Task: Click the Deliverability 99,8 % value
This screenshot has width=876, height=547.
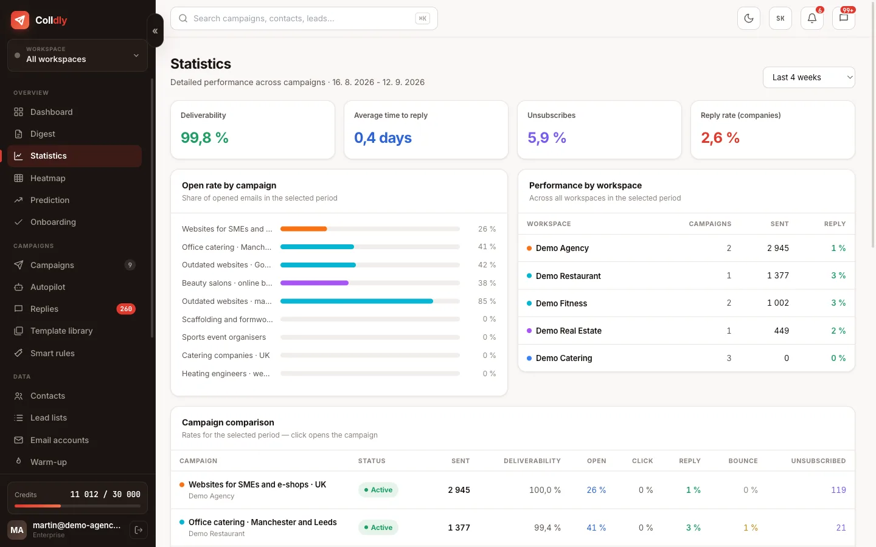Action: click(204, 138)
